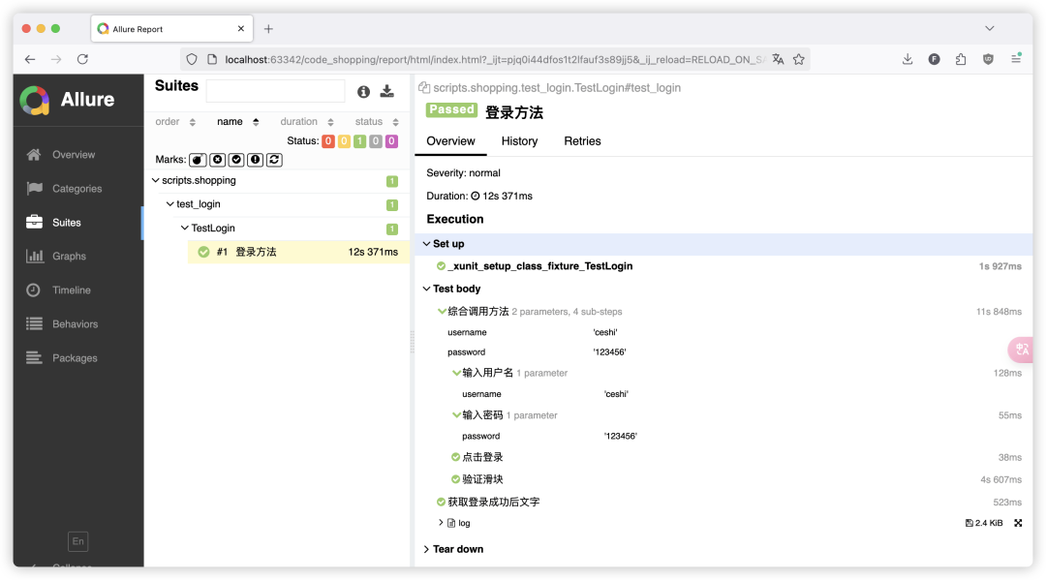Select the Allure Report browser tab
Viewport: 1046px width, 580px height.
coord(172,29)
